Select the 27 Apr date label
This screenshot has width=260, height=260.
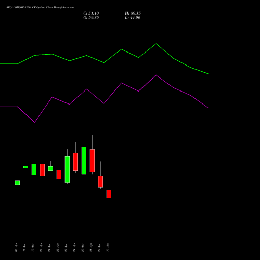[x=83, y=248]
